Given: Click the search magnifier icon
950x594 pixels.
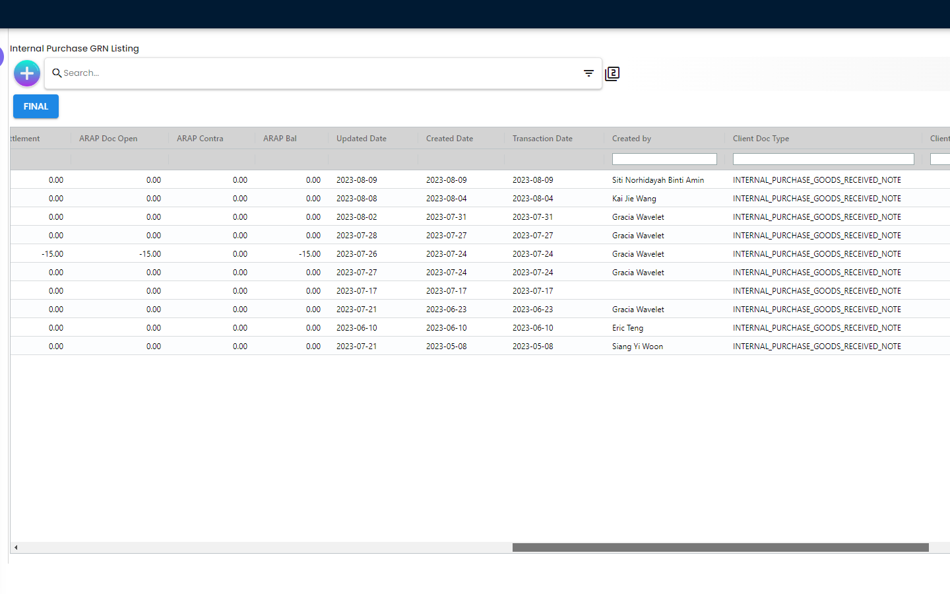Looking at the screenshot, I should click(57, 73).
